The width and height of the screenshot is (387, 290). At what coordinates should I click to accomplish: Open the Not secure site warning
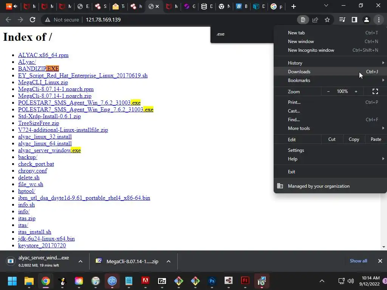point(62,20)
